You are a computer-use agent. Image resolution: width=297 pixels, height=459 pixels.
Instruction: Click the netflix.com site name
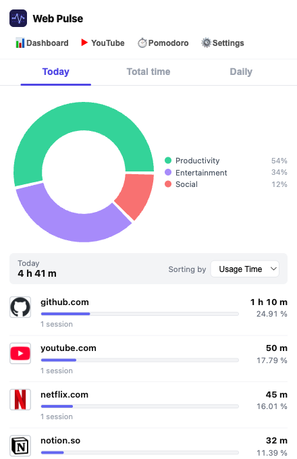(64, 395)
